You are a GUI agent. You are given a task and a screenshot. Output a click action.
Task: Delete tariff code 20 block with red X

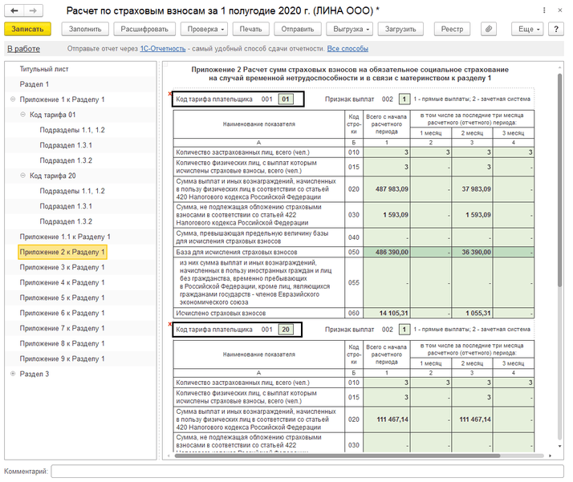coord(170,325)
